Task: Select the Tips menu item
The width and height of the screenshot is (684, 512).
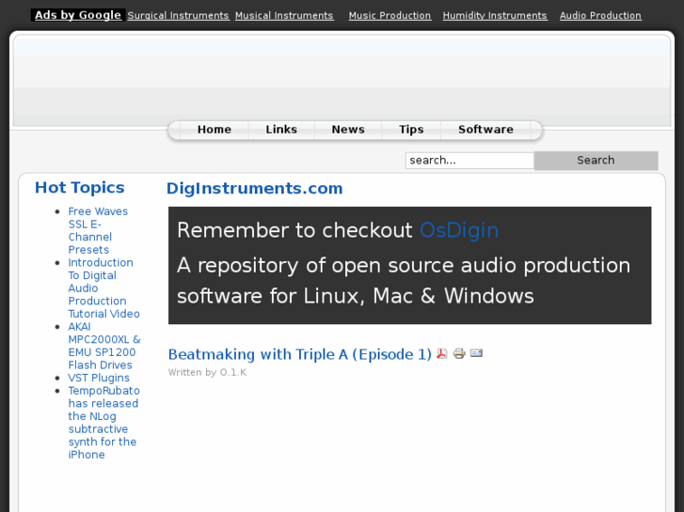Action: [411, 130]
